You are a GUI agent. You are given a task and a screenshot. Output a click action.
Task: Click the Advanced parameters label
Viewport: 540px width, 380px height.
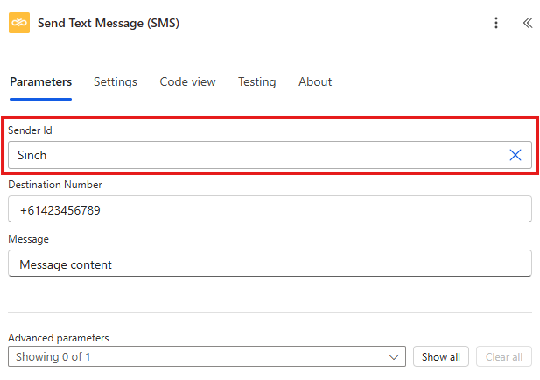click(59, 338)
